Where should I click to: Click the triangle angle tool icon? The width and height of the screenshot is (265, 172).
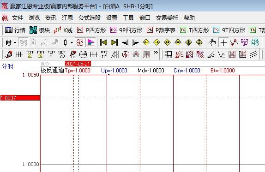tap(115, 54)
